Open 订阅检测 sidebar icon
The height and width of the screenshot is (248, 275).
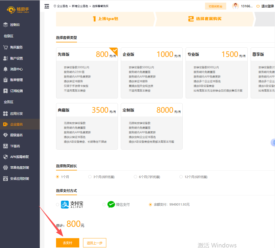[6, 91]
